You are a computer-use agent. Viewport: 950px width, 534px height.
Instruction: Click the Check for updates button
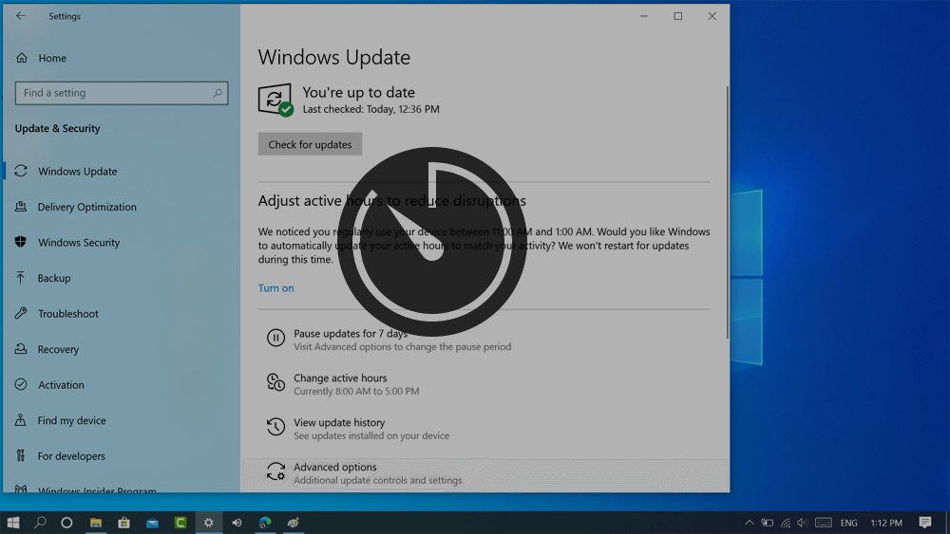[310, 144]
